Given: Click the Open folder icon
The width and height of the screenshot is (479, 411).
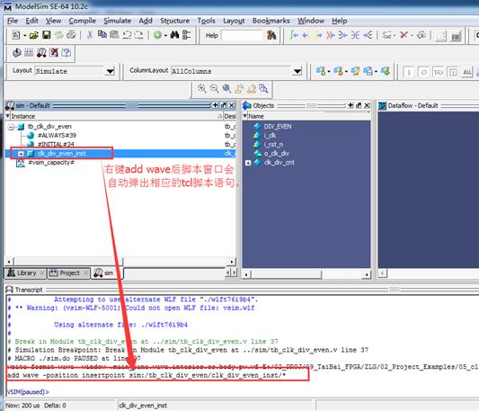Looking at the screenshot, I should click(x=34, y=35).
